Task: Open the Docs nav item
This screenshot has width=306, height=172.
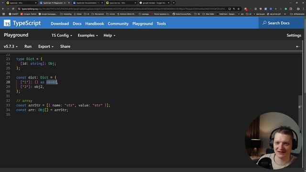Action: pyautogui.click(x=77, y=23)
